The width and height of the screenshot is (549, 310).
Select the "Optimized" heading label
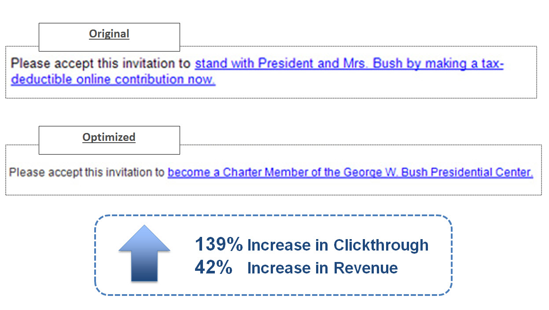109,137
